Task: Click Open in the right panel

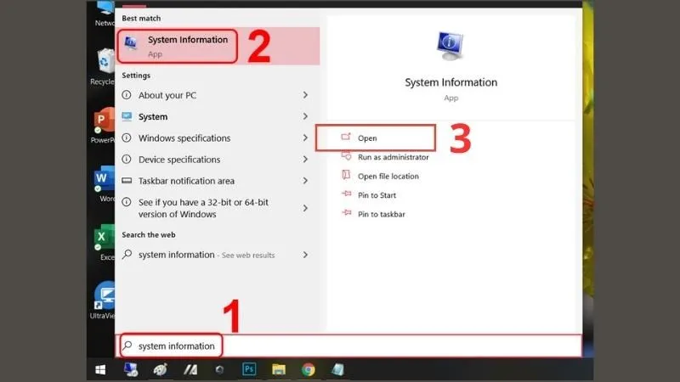Action: 367,138
